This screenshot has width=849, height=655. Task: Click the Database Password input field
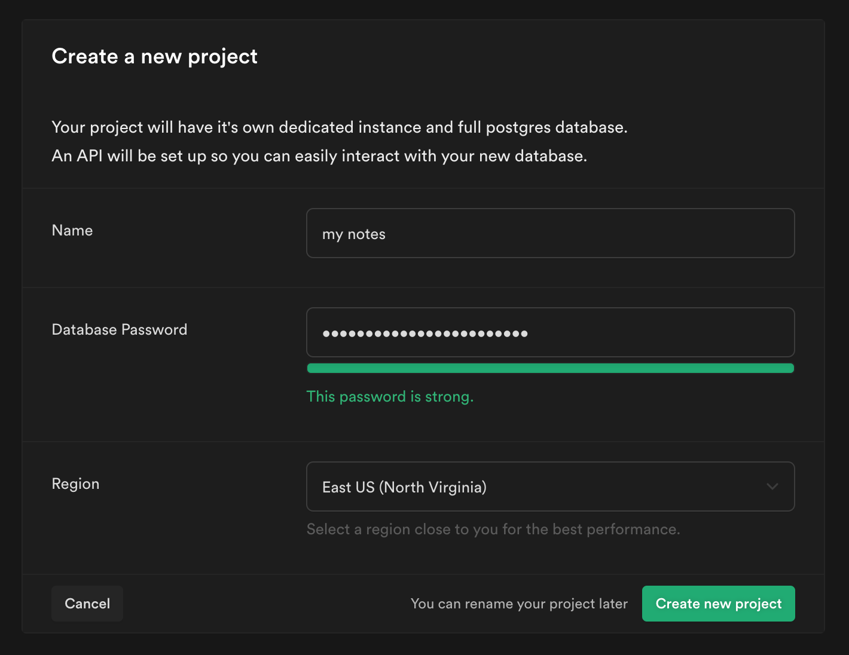(x=549, y=332)
